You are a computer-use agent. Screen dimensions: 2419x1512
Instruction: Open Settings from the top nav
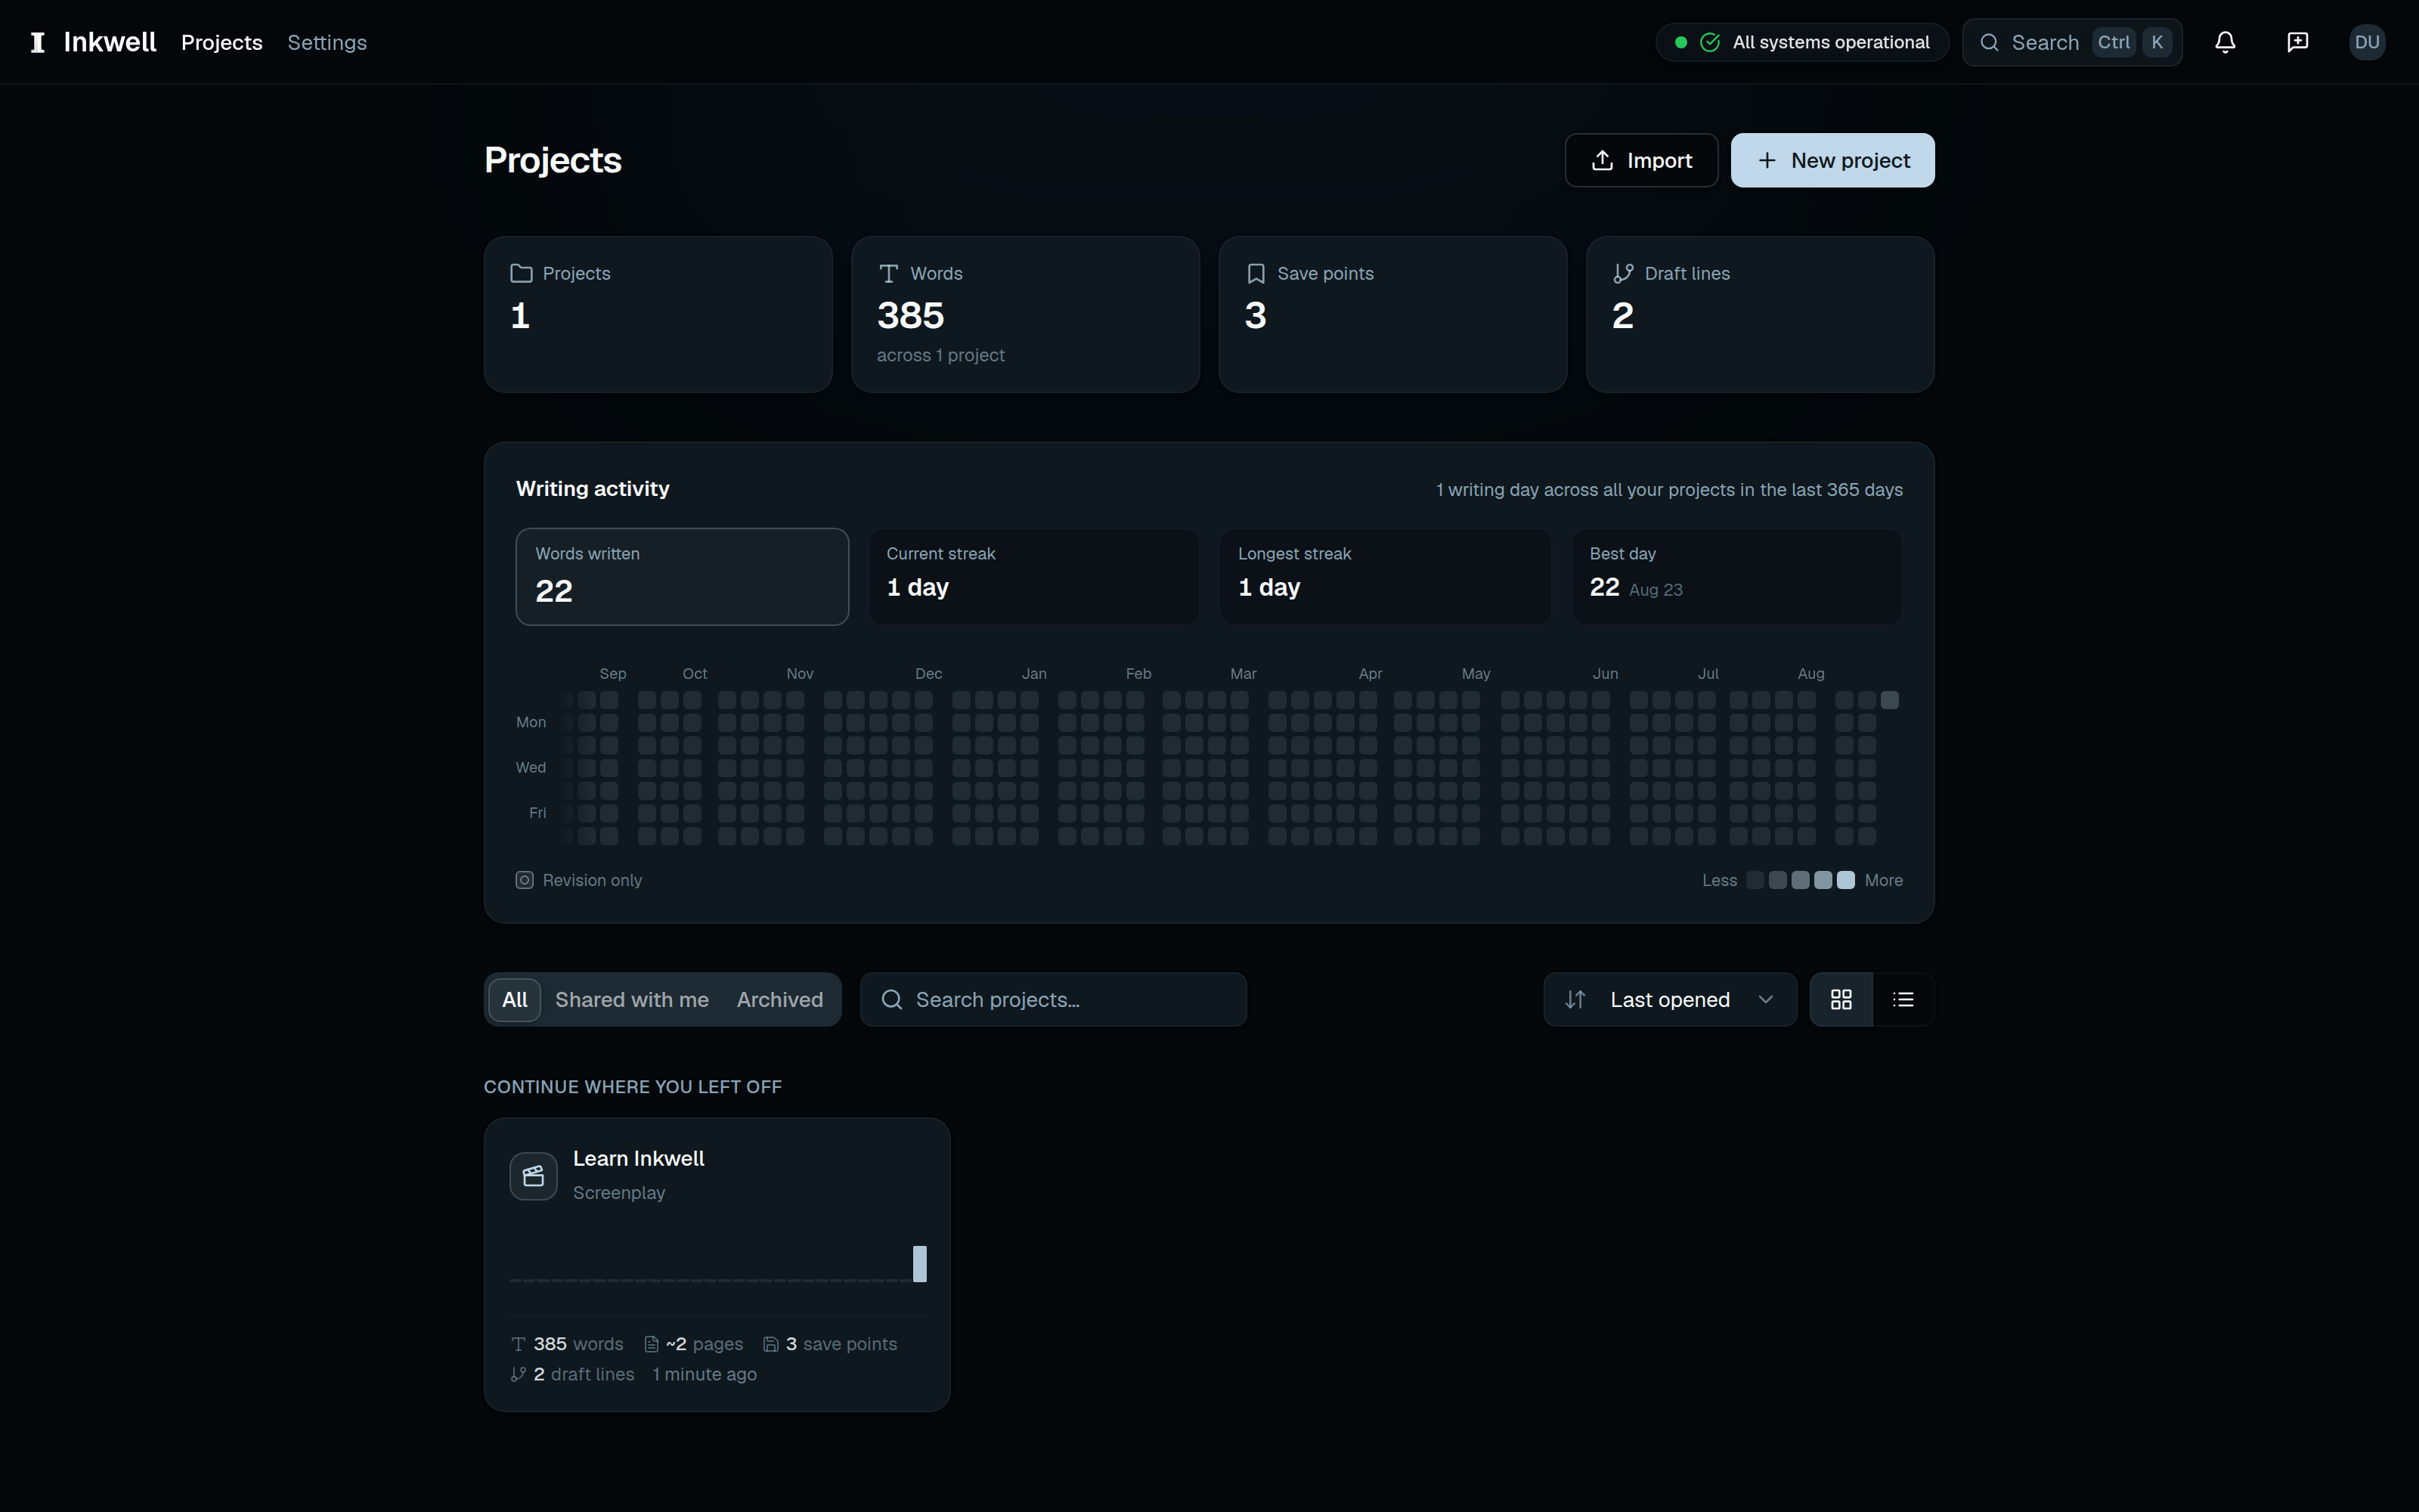point(327,42)
